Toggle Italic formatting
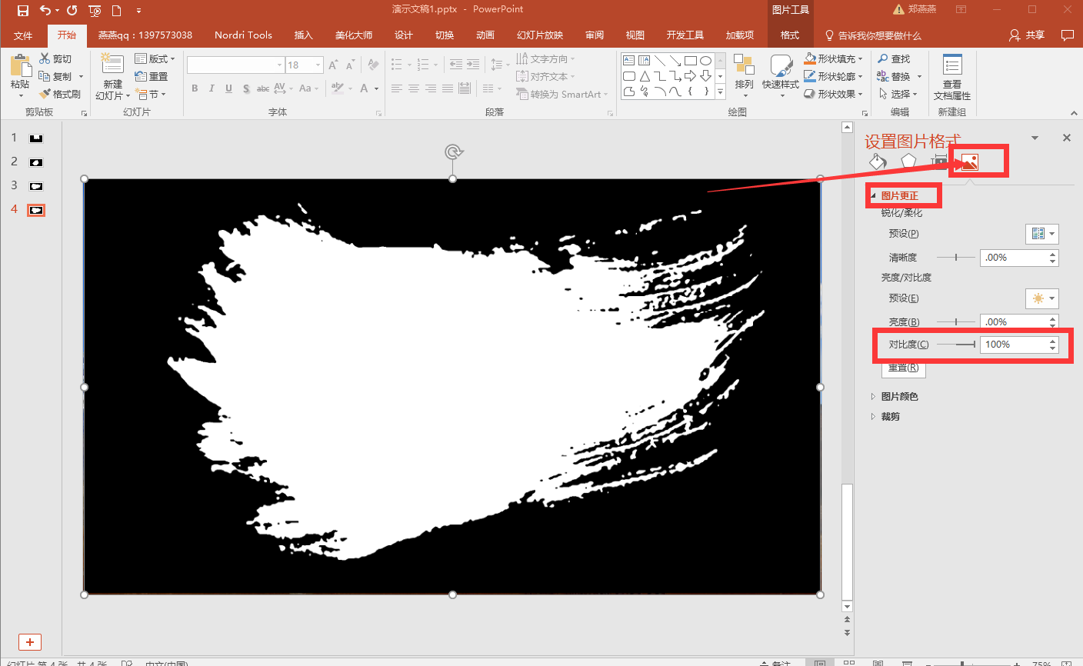 [212, 88]
